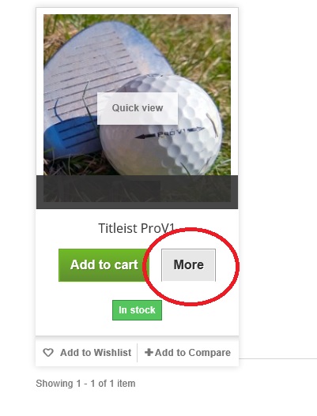Add Titleist ProV1 to cart
Screen dimensions: 317x416
point(104,265)
